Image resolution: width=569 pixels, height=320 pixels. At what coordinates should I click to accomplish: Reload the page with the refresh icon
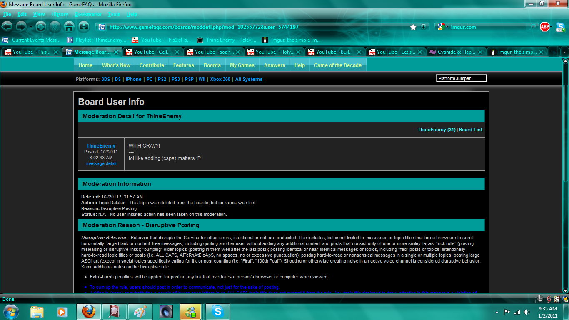41,27
